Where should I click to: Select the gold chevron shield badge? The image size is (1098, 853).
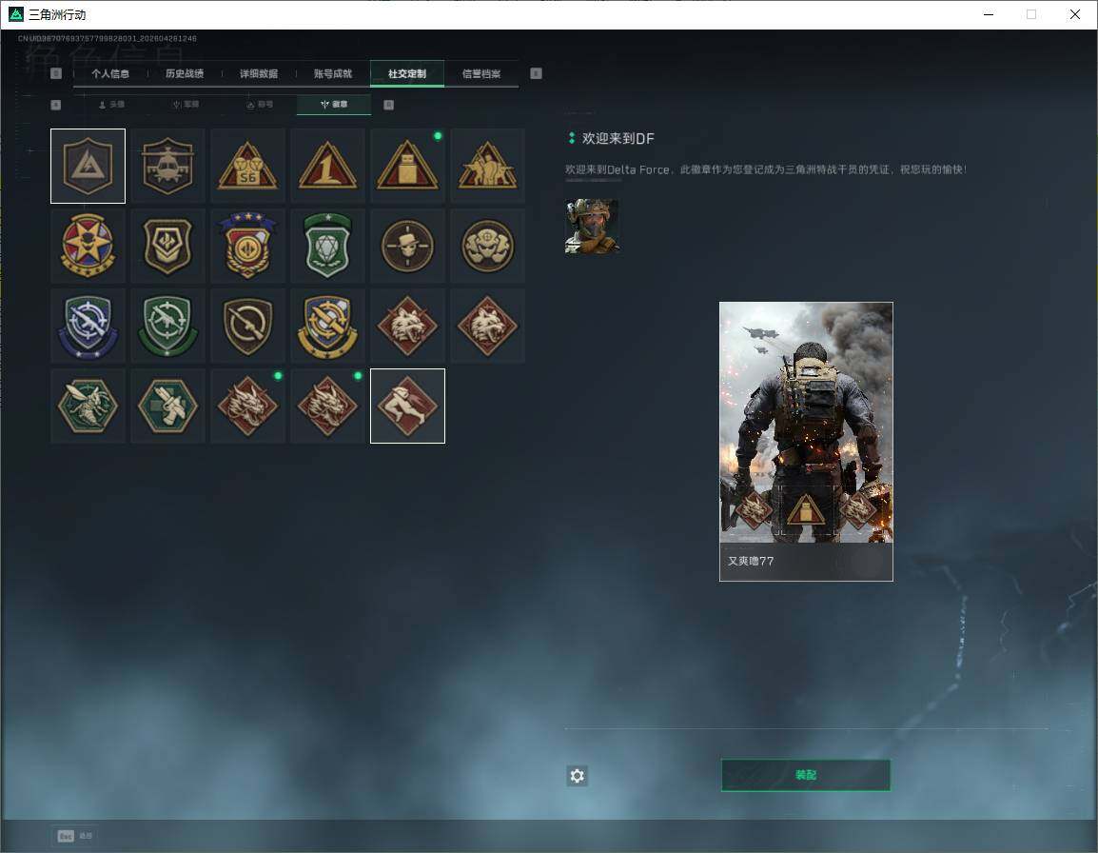[x=167, y=246]
